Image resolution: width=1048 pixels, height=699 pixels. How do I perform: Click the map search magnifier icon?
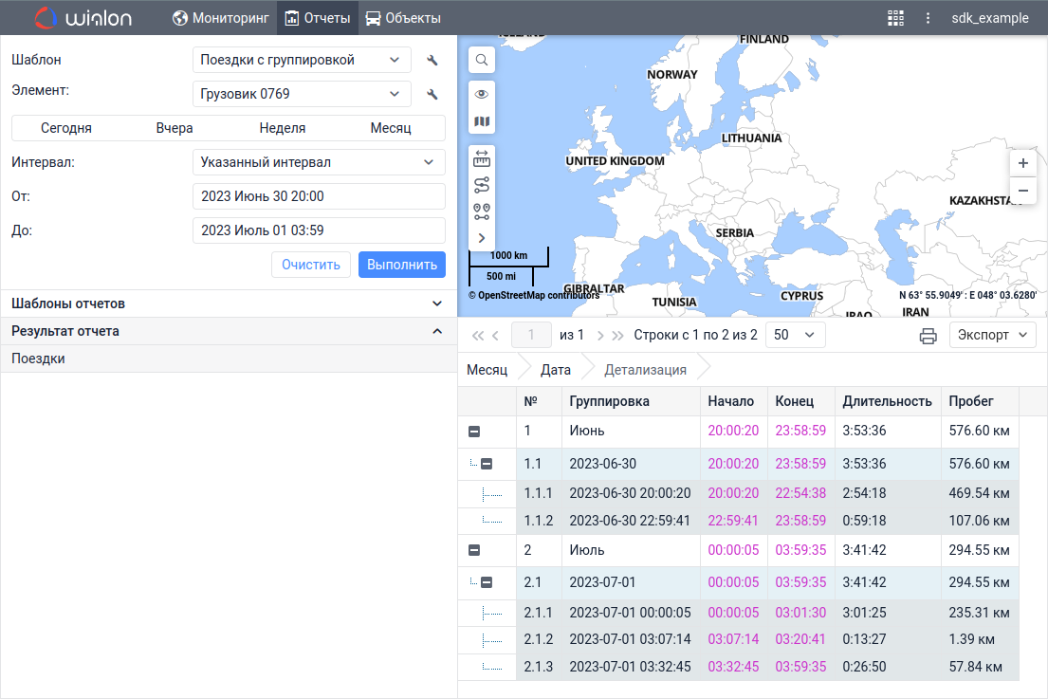click(x=482, y=61)
